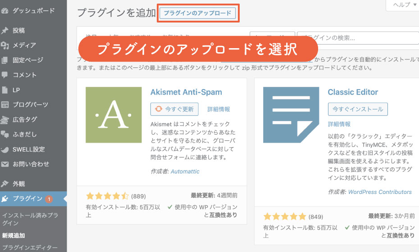Open Media via its sidebar icon
The height and width of the screenshot is (252, 419).
[5, 45]
